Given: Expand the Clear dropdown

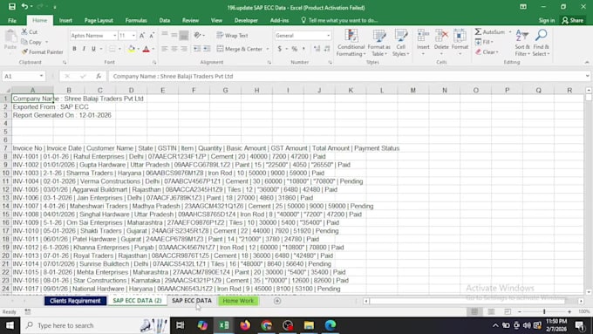Looking at the screenshot, I should tap(497, 51).
